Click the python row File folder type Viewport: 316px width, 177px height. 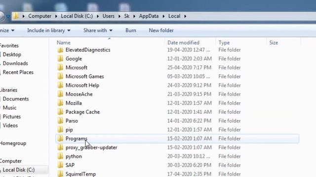click(x=230, y=156)
